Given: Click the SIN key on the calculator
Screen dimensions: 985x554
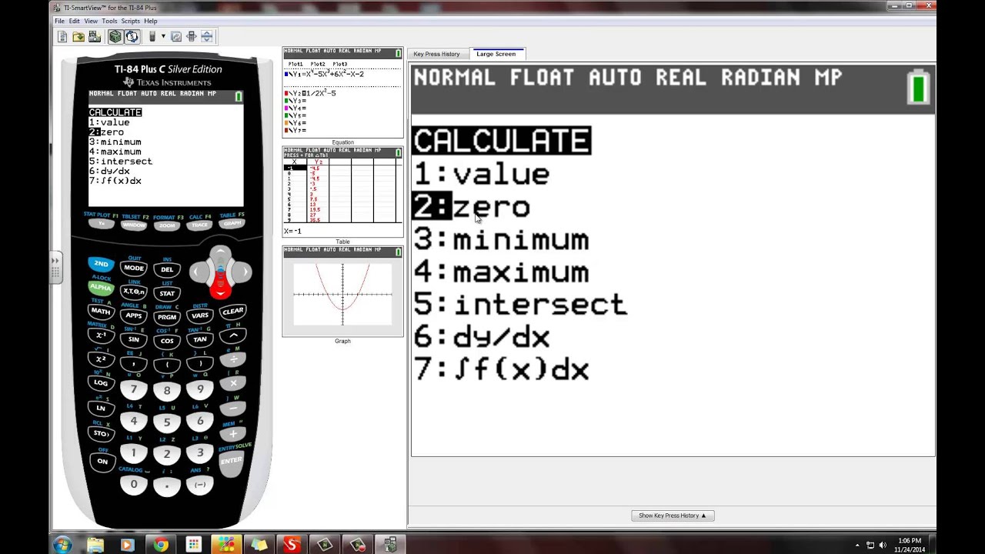Looking at the screenshot, I should [x=134, y=339].
